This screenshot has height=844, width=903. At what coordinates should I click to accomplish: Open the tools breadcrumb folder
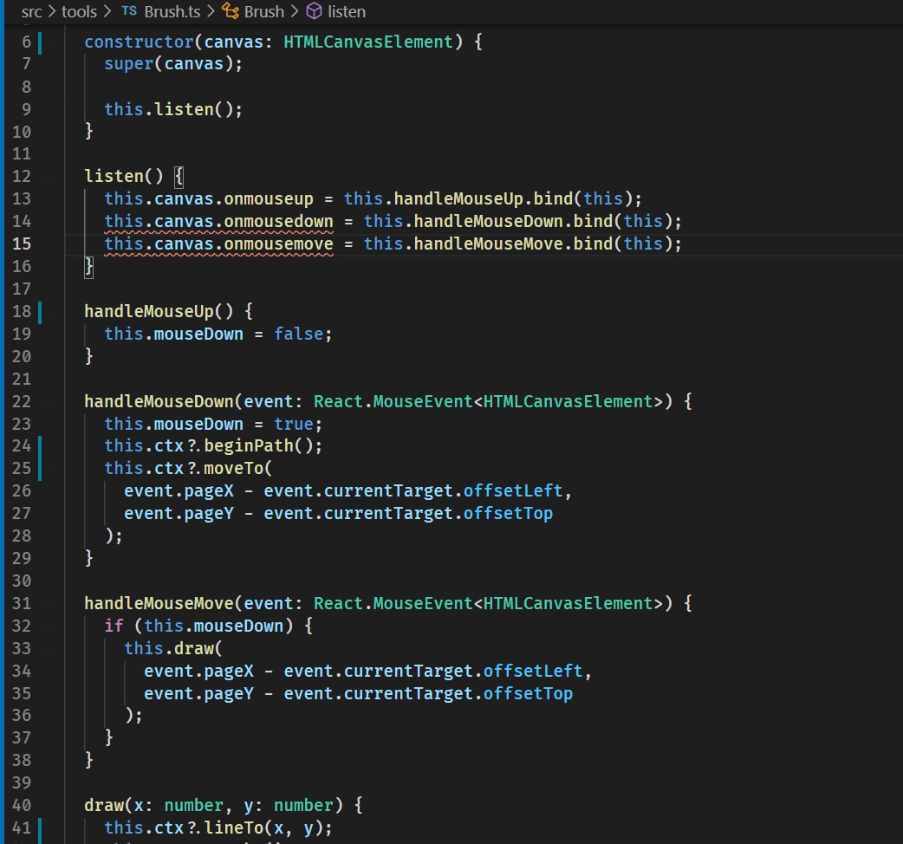point(79,11)
